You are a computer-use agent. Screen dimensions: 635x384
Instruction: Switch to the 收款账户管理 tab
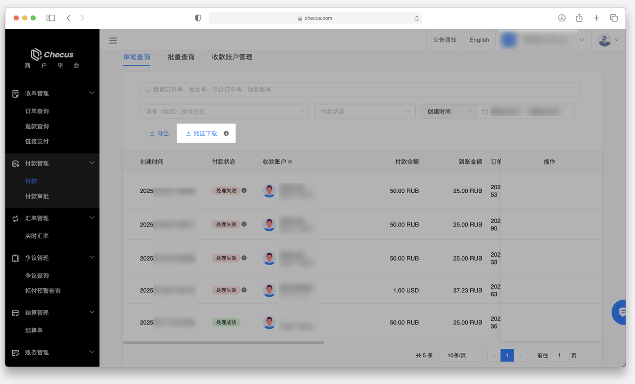pyautogui.click(x=232, y=57)
